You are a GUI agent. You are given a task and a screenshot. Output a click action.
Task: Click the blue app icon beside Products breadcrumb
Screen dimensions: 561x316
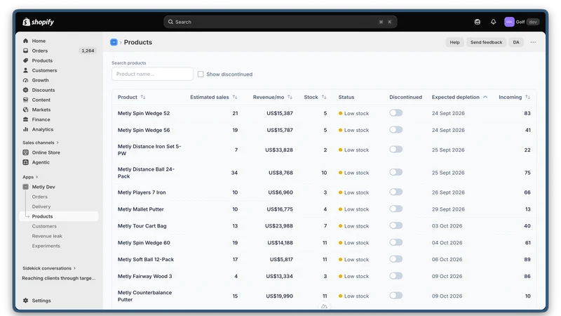pos(114,42)
